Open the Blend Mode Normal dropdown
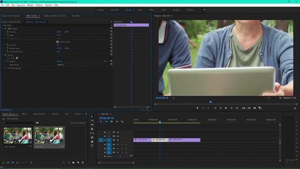This screenshot has height=169, width=300. point(67,65)
